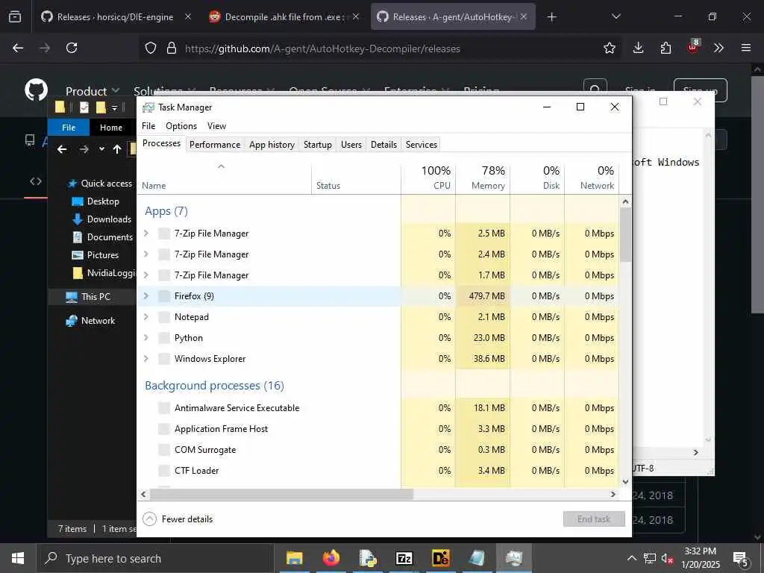Viewport: 764px width, 573px height.
Task: Open Task Manager's View menu
Action: click(x=217, y=125)
